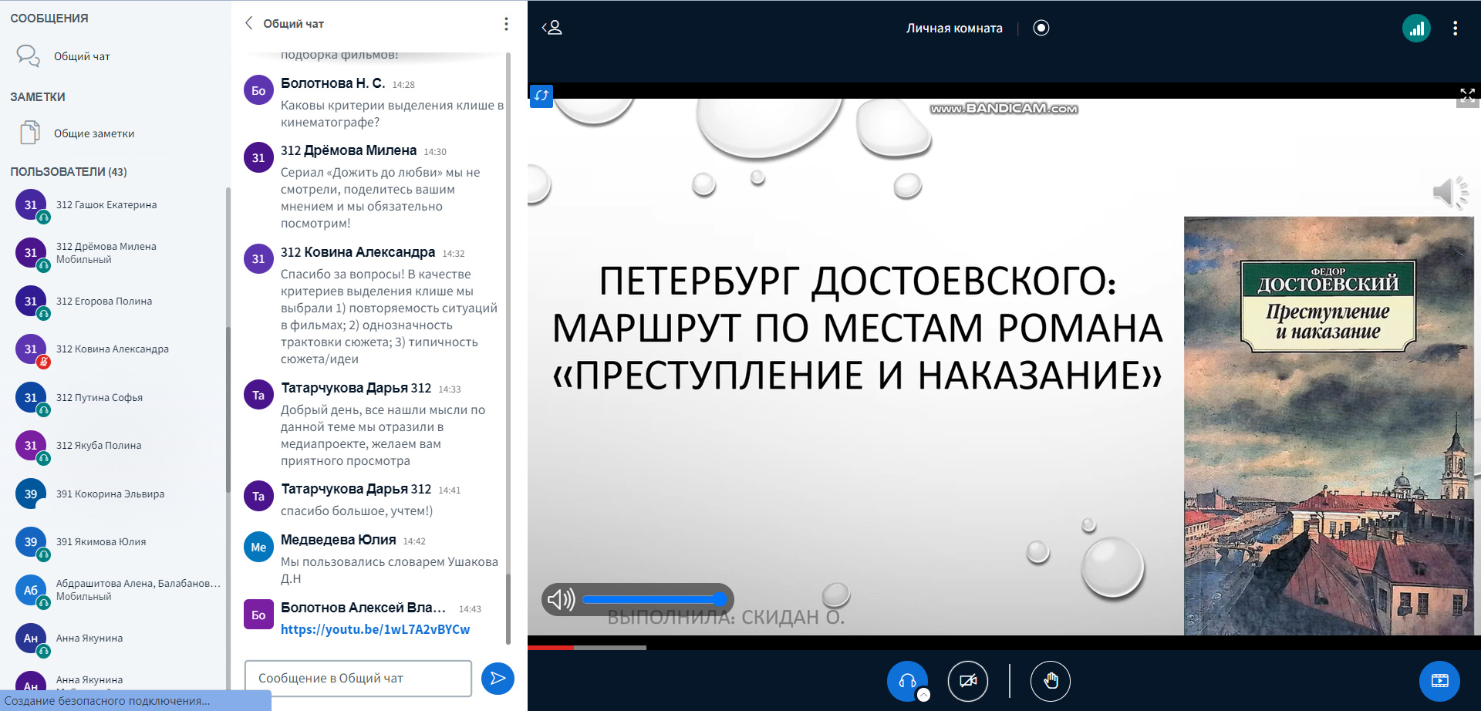Focus the Сообщение в Общий чат field
This screenshot has height=711, width=1481.
point(358,679)
